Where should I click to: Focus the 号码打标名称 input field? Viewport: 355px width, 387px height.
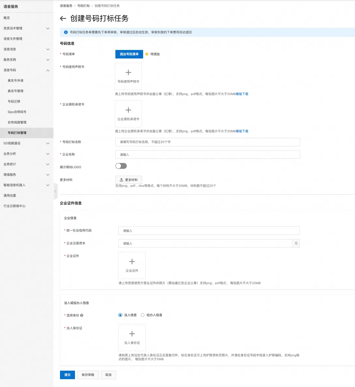[x=208, y=142]
